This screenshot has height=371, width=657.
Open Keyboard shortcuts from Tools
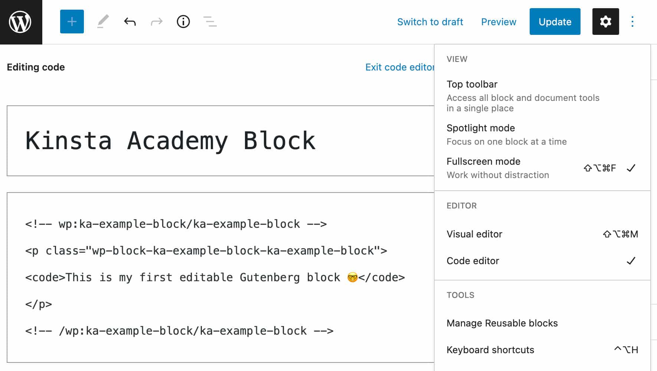[x=490, y=350]
